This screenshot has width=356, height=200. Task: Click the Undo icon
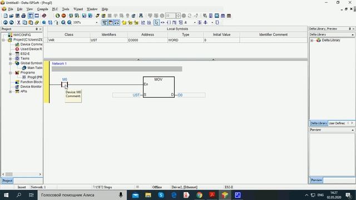(6, 22)
